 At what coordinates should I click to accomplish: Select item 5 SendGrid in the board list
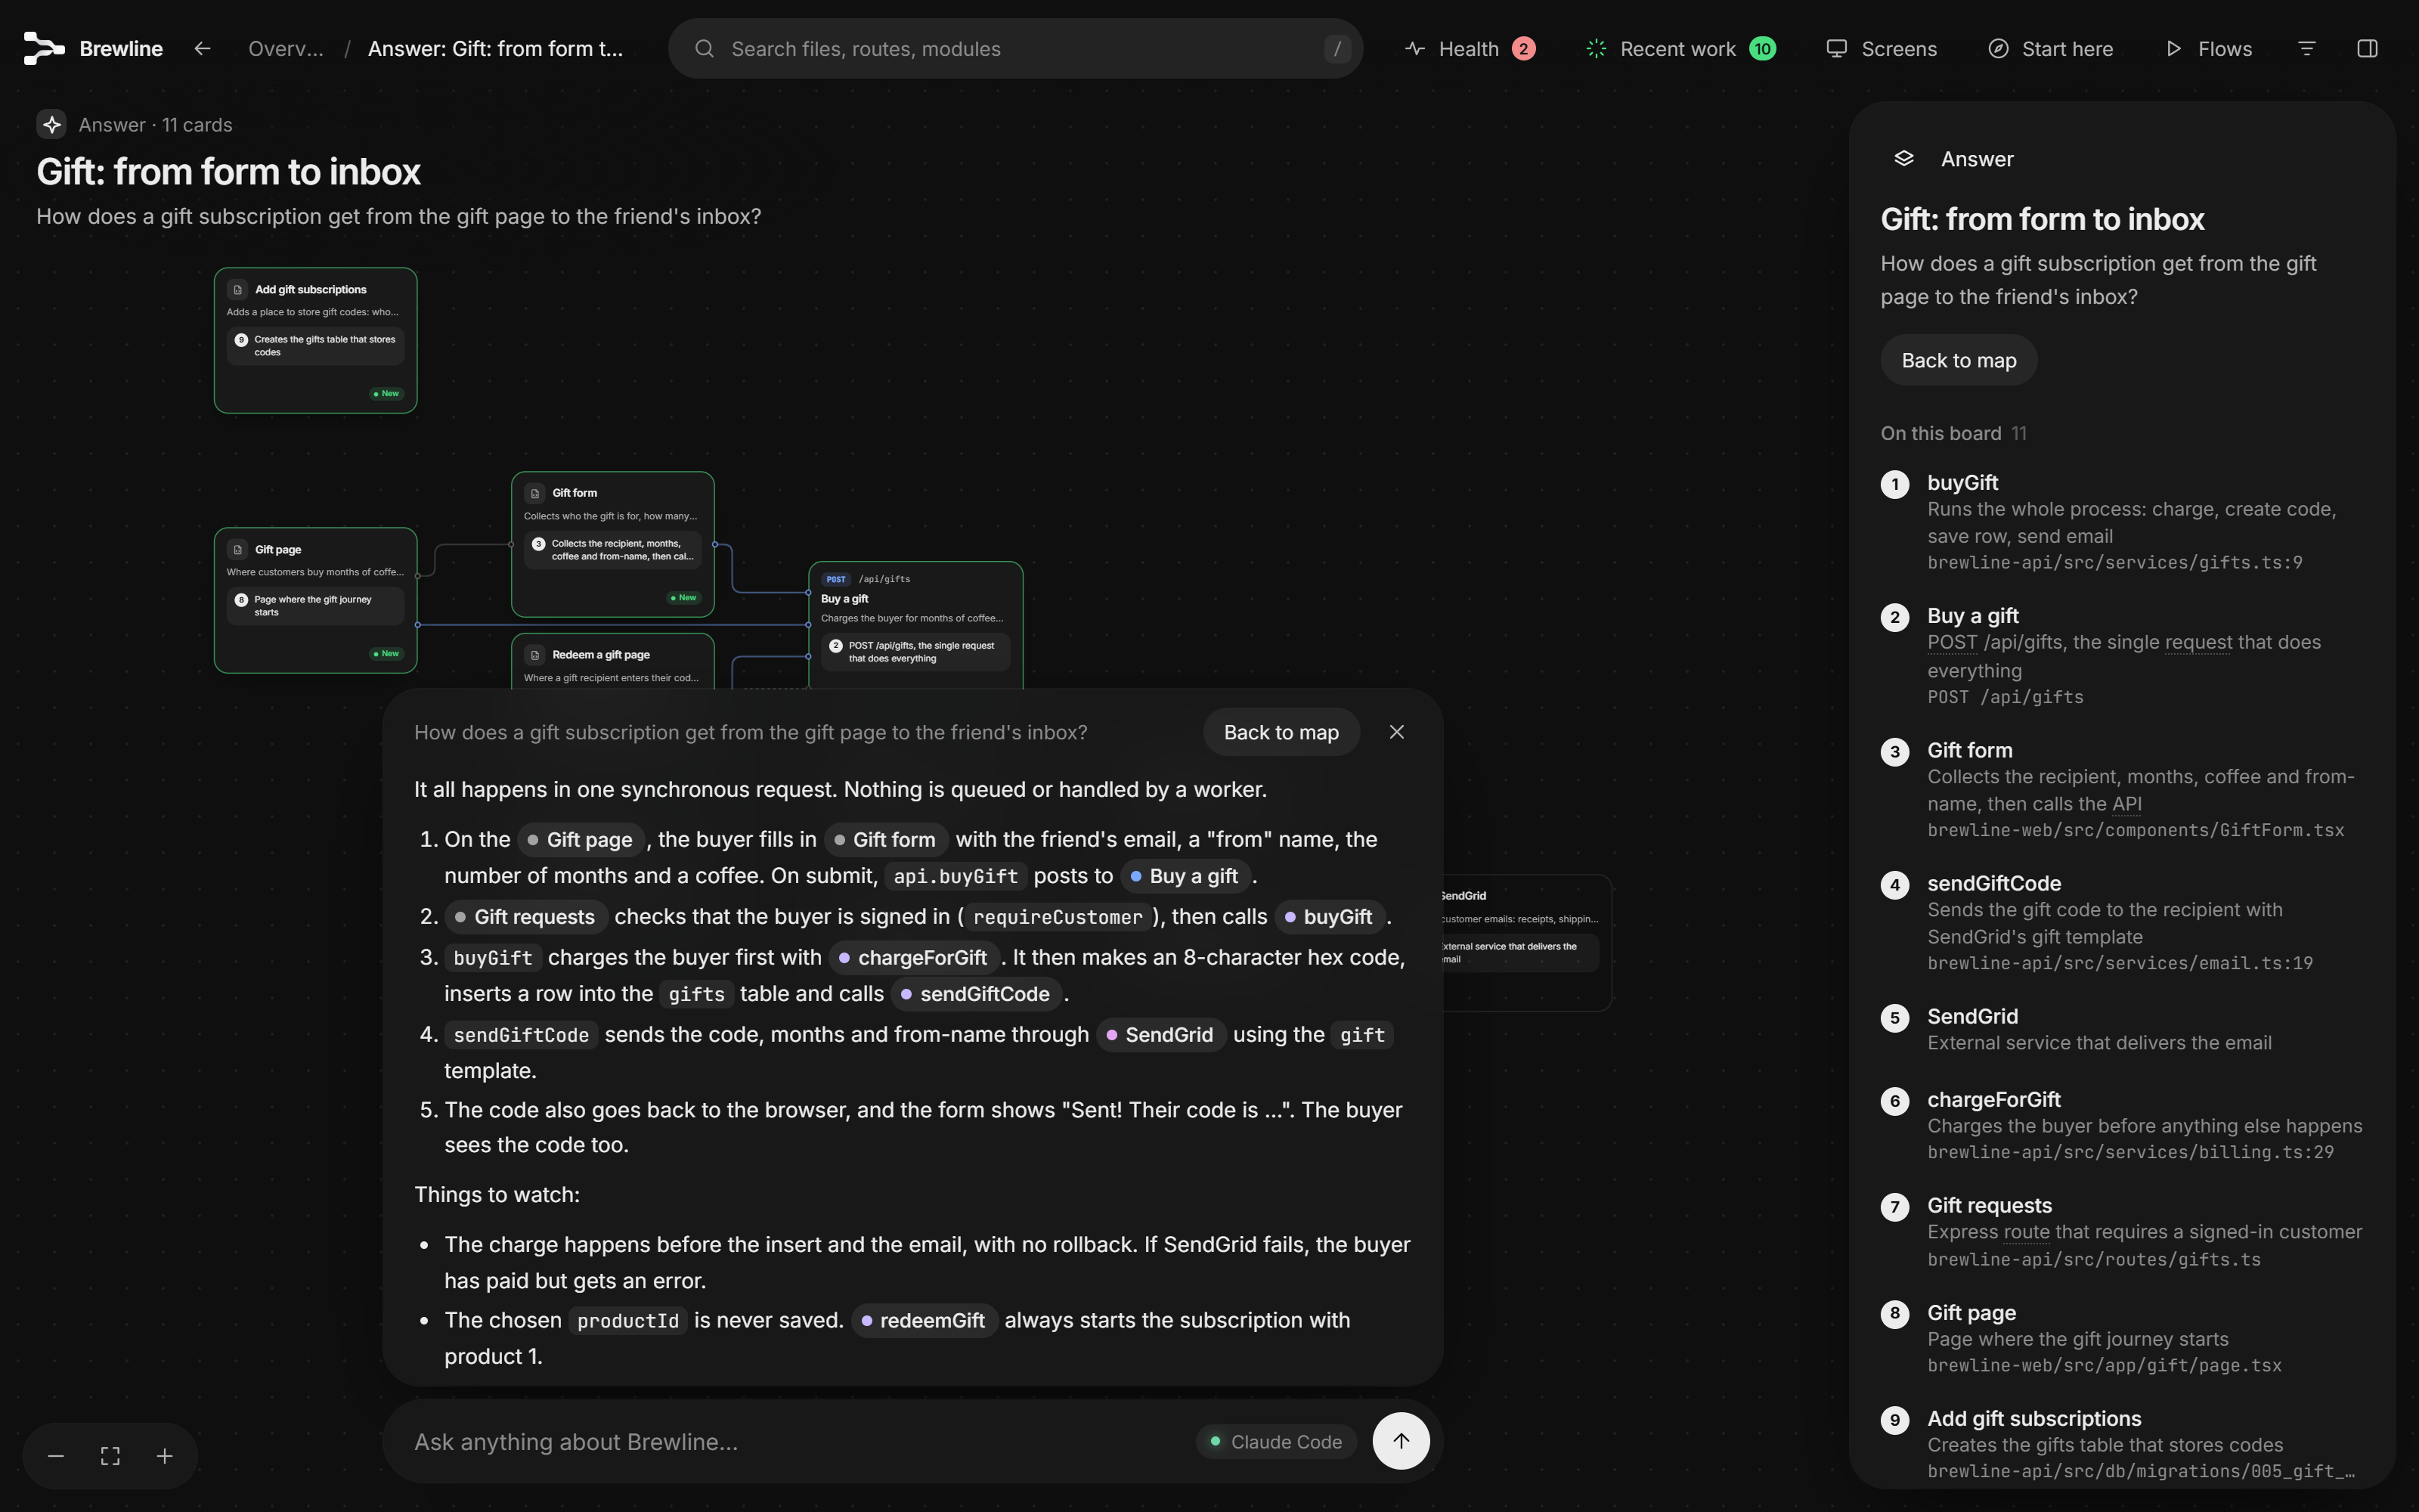click(2122, 1029)
